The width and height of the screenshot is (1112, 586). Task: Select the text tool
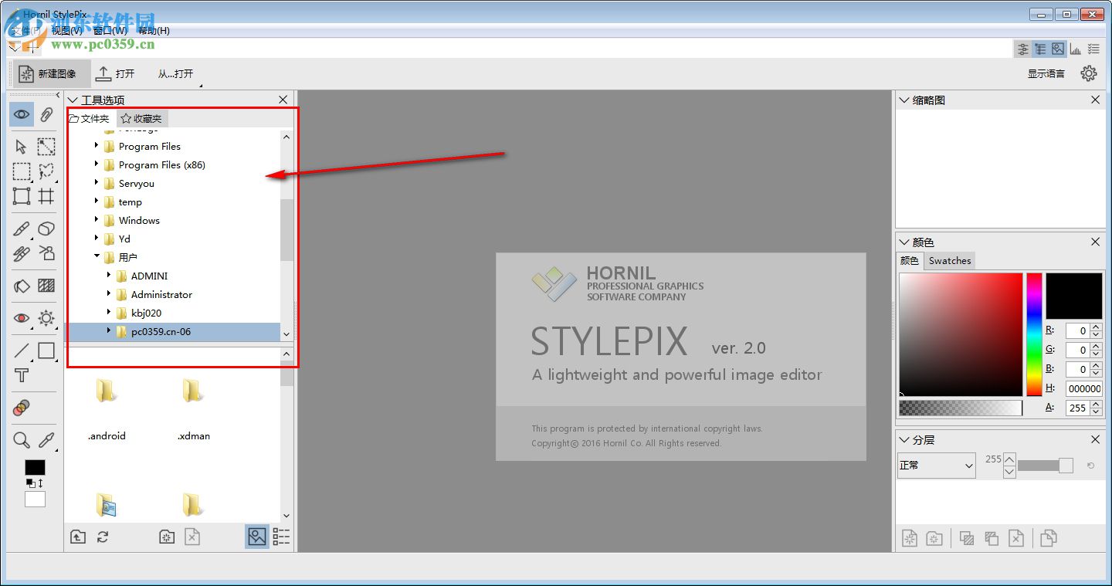point(22,376)
